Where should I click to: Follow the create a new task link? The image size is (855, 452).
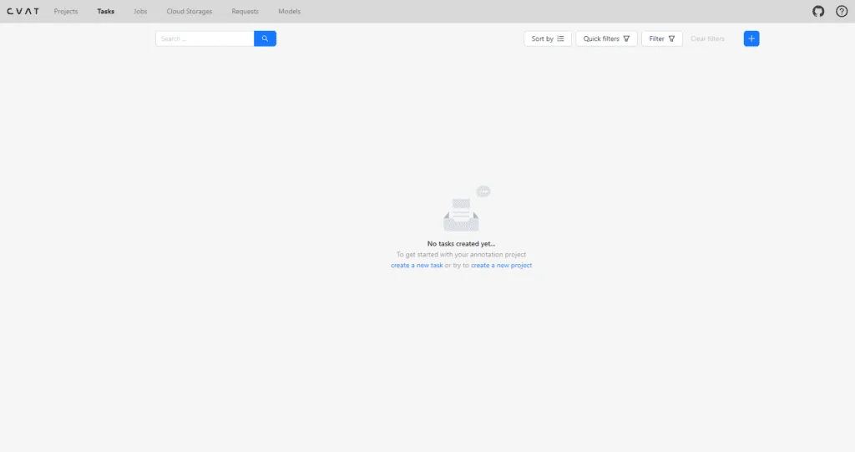tap(417, 266)
